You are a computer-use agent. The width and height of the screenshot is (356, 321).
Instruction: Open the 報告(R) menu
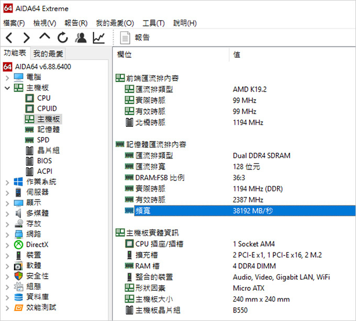(x=76, y=23)
